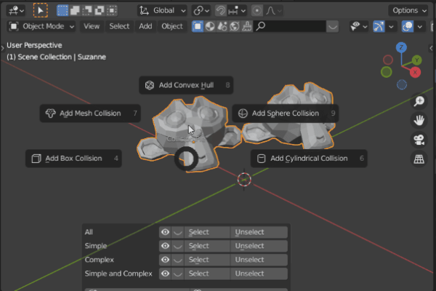This screenshot has height=291, width=436.
Task: Click the header search input field
Action: click(x=289, y=26)
